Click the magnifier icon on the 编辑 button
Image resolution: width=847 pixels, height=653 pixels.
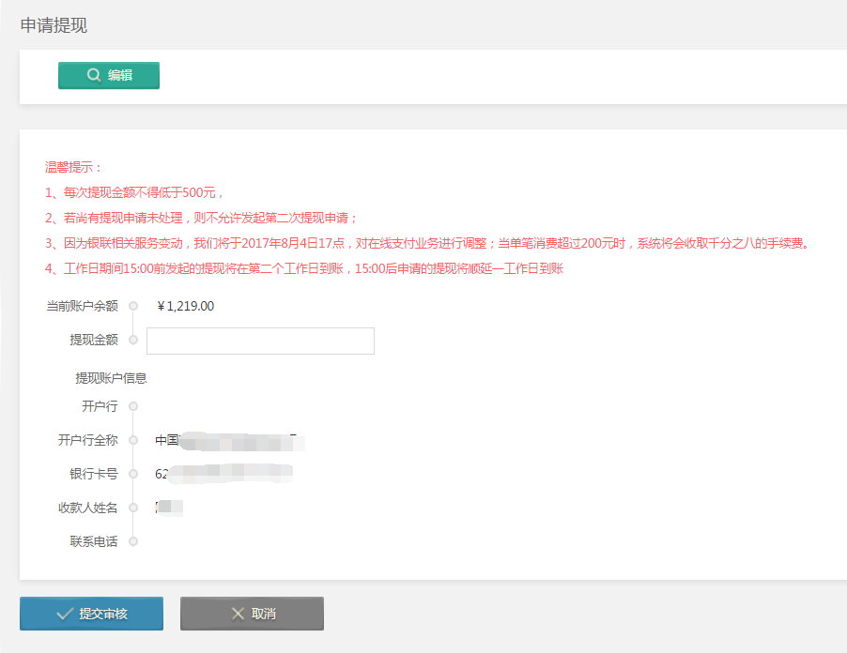click(94, 76)
